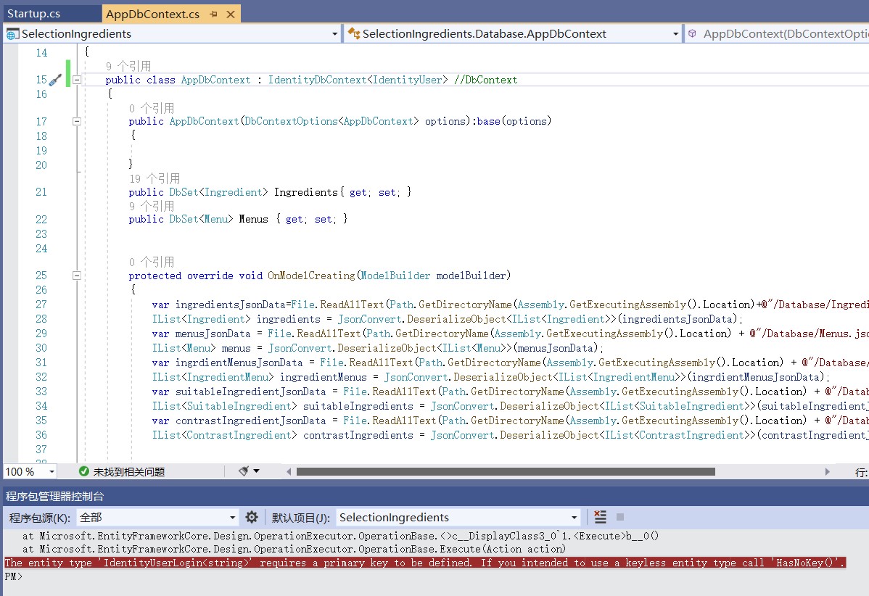This screenshot has width=869, height=596.
Task: Pin the AppDbContext.cs tab
Action: click(x=214, y=15)
